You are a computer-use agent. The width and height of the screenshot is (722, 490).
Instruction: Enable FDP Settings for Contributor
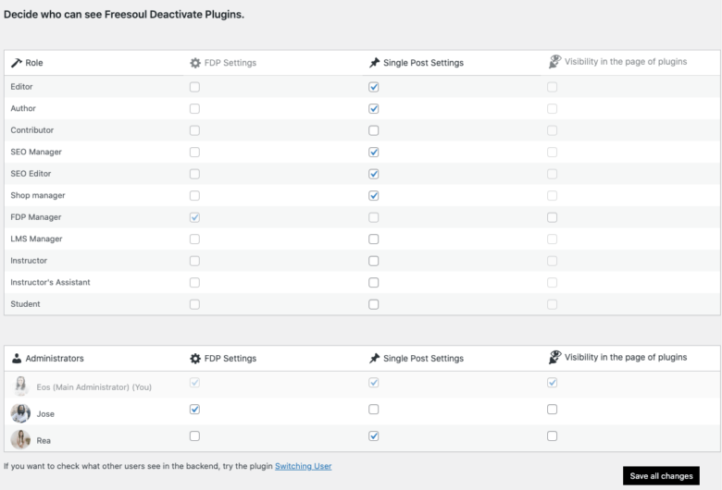pyautogui.click(x=194, y=130)
